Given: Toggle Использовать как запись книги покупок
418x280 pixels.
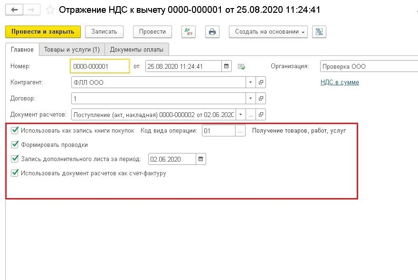Looking at the screenshot, I should (x=15, y=130).
